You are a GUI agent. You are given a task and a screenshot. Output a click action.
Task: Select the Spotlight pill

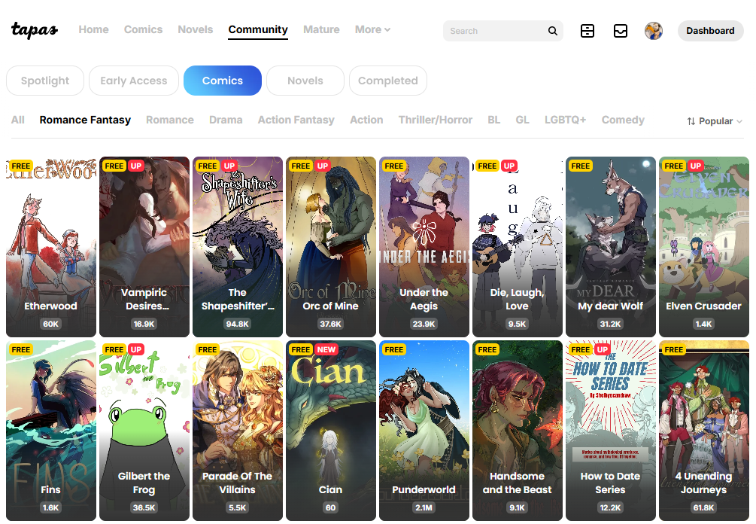coord(45,81)
